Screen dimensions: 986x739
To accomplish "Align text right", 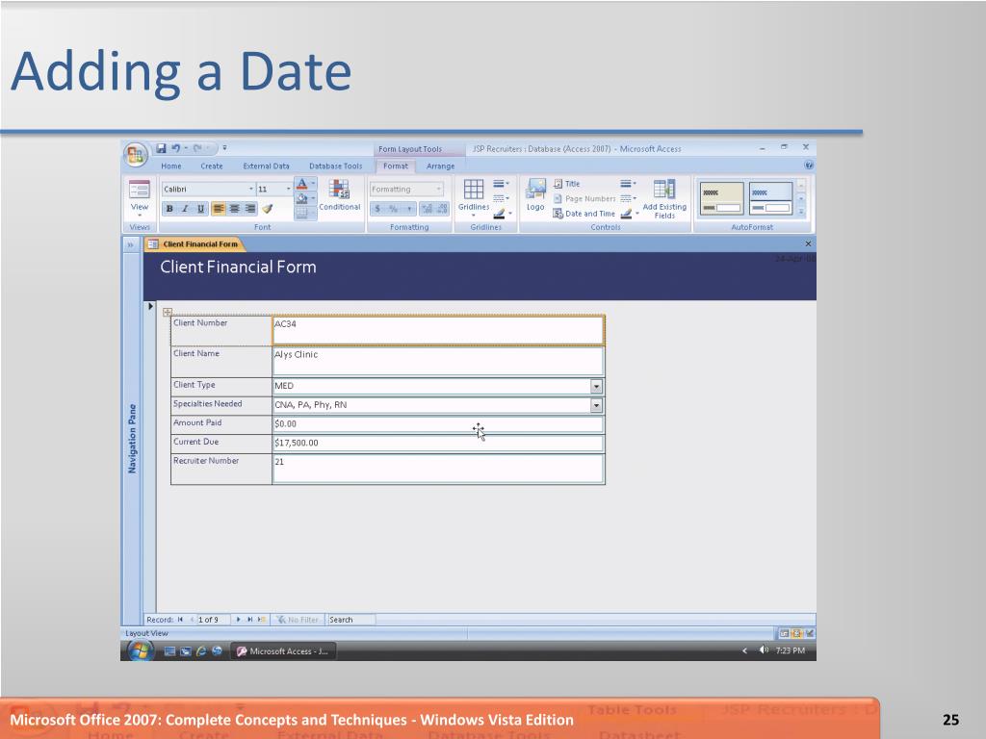I will click(x=250, y=209).
